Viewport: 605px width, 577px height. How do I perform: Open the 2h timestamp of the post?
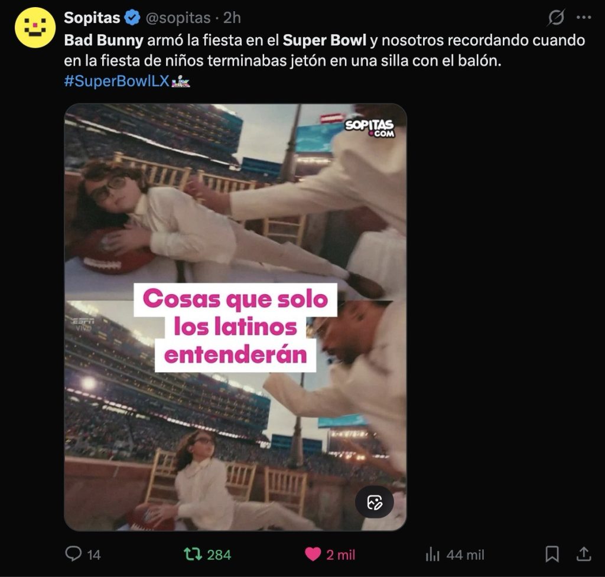coord(232,18)
